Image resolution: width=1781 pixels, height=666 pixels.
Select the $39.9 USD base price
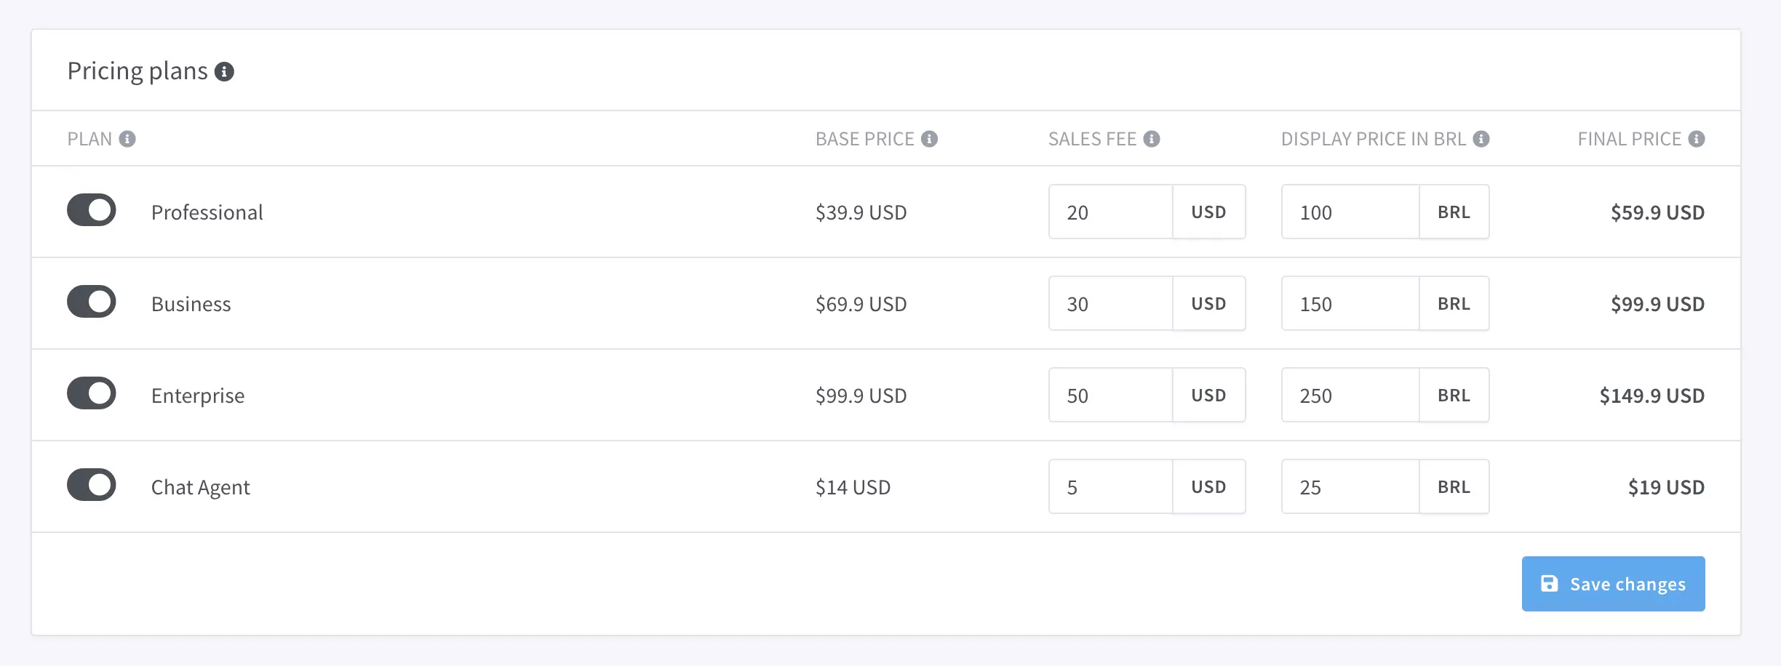pos(861,212)
